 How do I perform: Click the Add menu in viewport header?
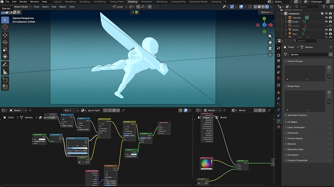[x=54, y=7]
